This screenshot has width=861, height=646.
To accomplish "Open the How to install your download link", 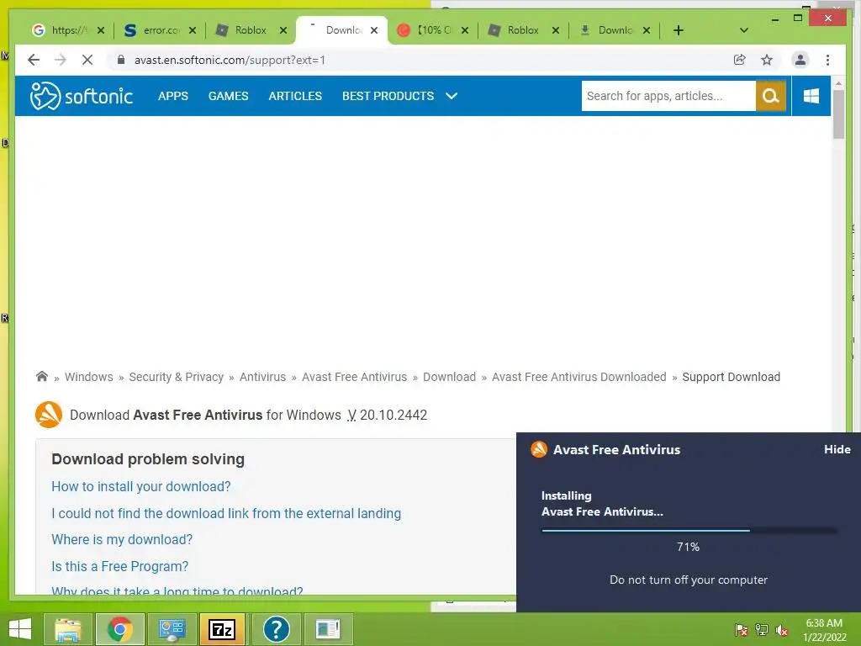I will [141, 487].
